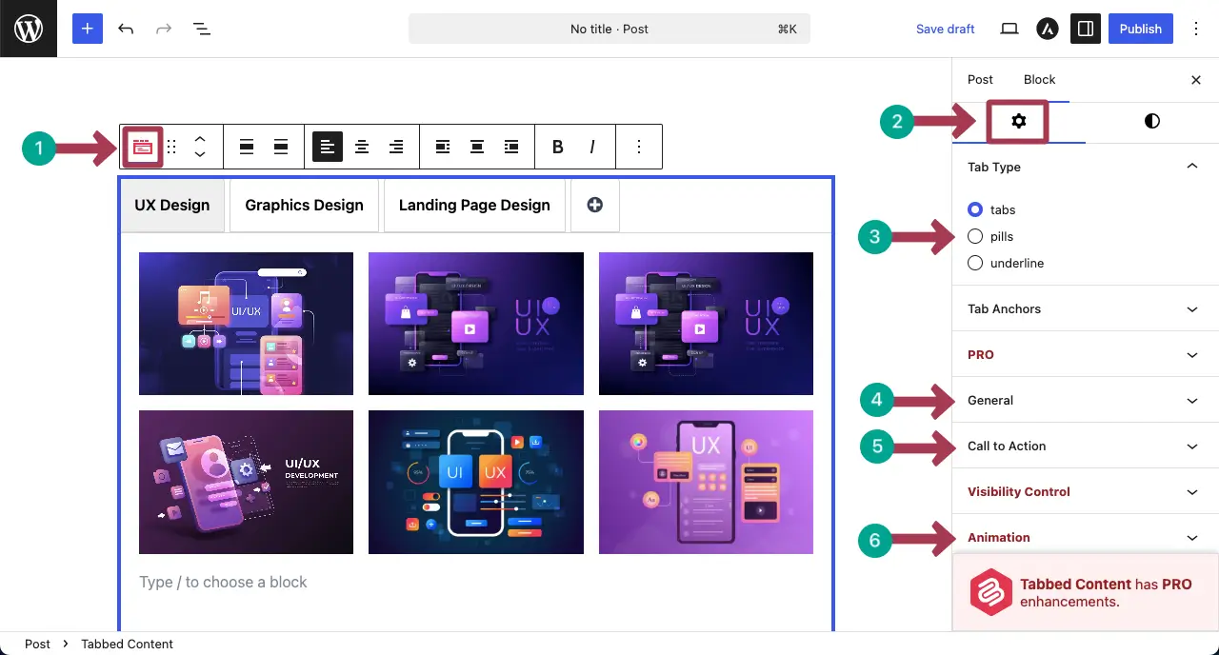
Task: Switch to the Post sidebar tab
Action: pyautogui.click(x=980, y=80)
